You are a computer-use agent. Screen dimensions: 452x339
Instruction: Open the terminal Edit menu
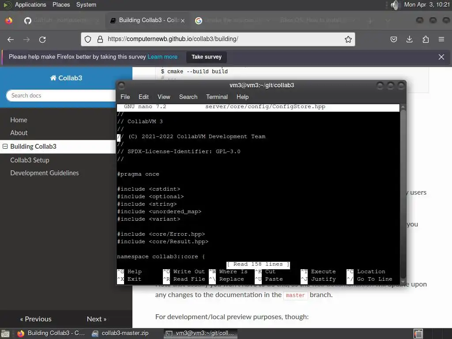(143, 97)
